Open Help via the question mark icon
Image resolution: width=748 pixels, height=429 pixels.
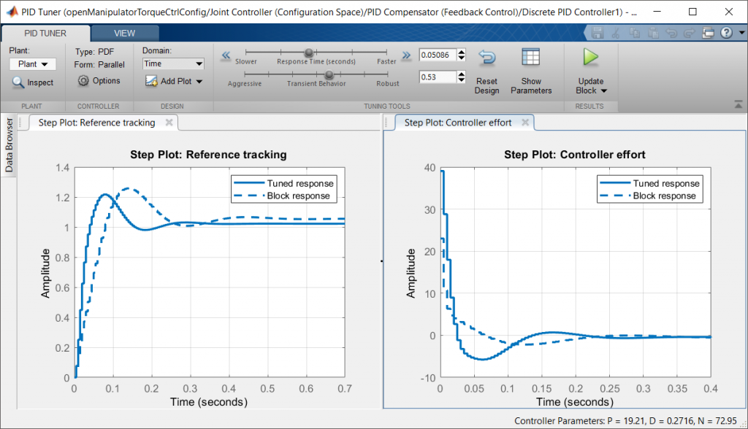pyautogui.click(x=726, y=33)
